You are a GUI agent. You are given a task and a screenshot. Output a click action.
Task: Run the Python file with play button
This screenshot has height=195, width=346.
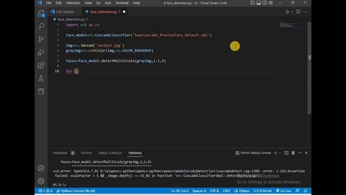(x=287, y=12)
